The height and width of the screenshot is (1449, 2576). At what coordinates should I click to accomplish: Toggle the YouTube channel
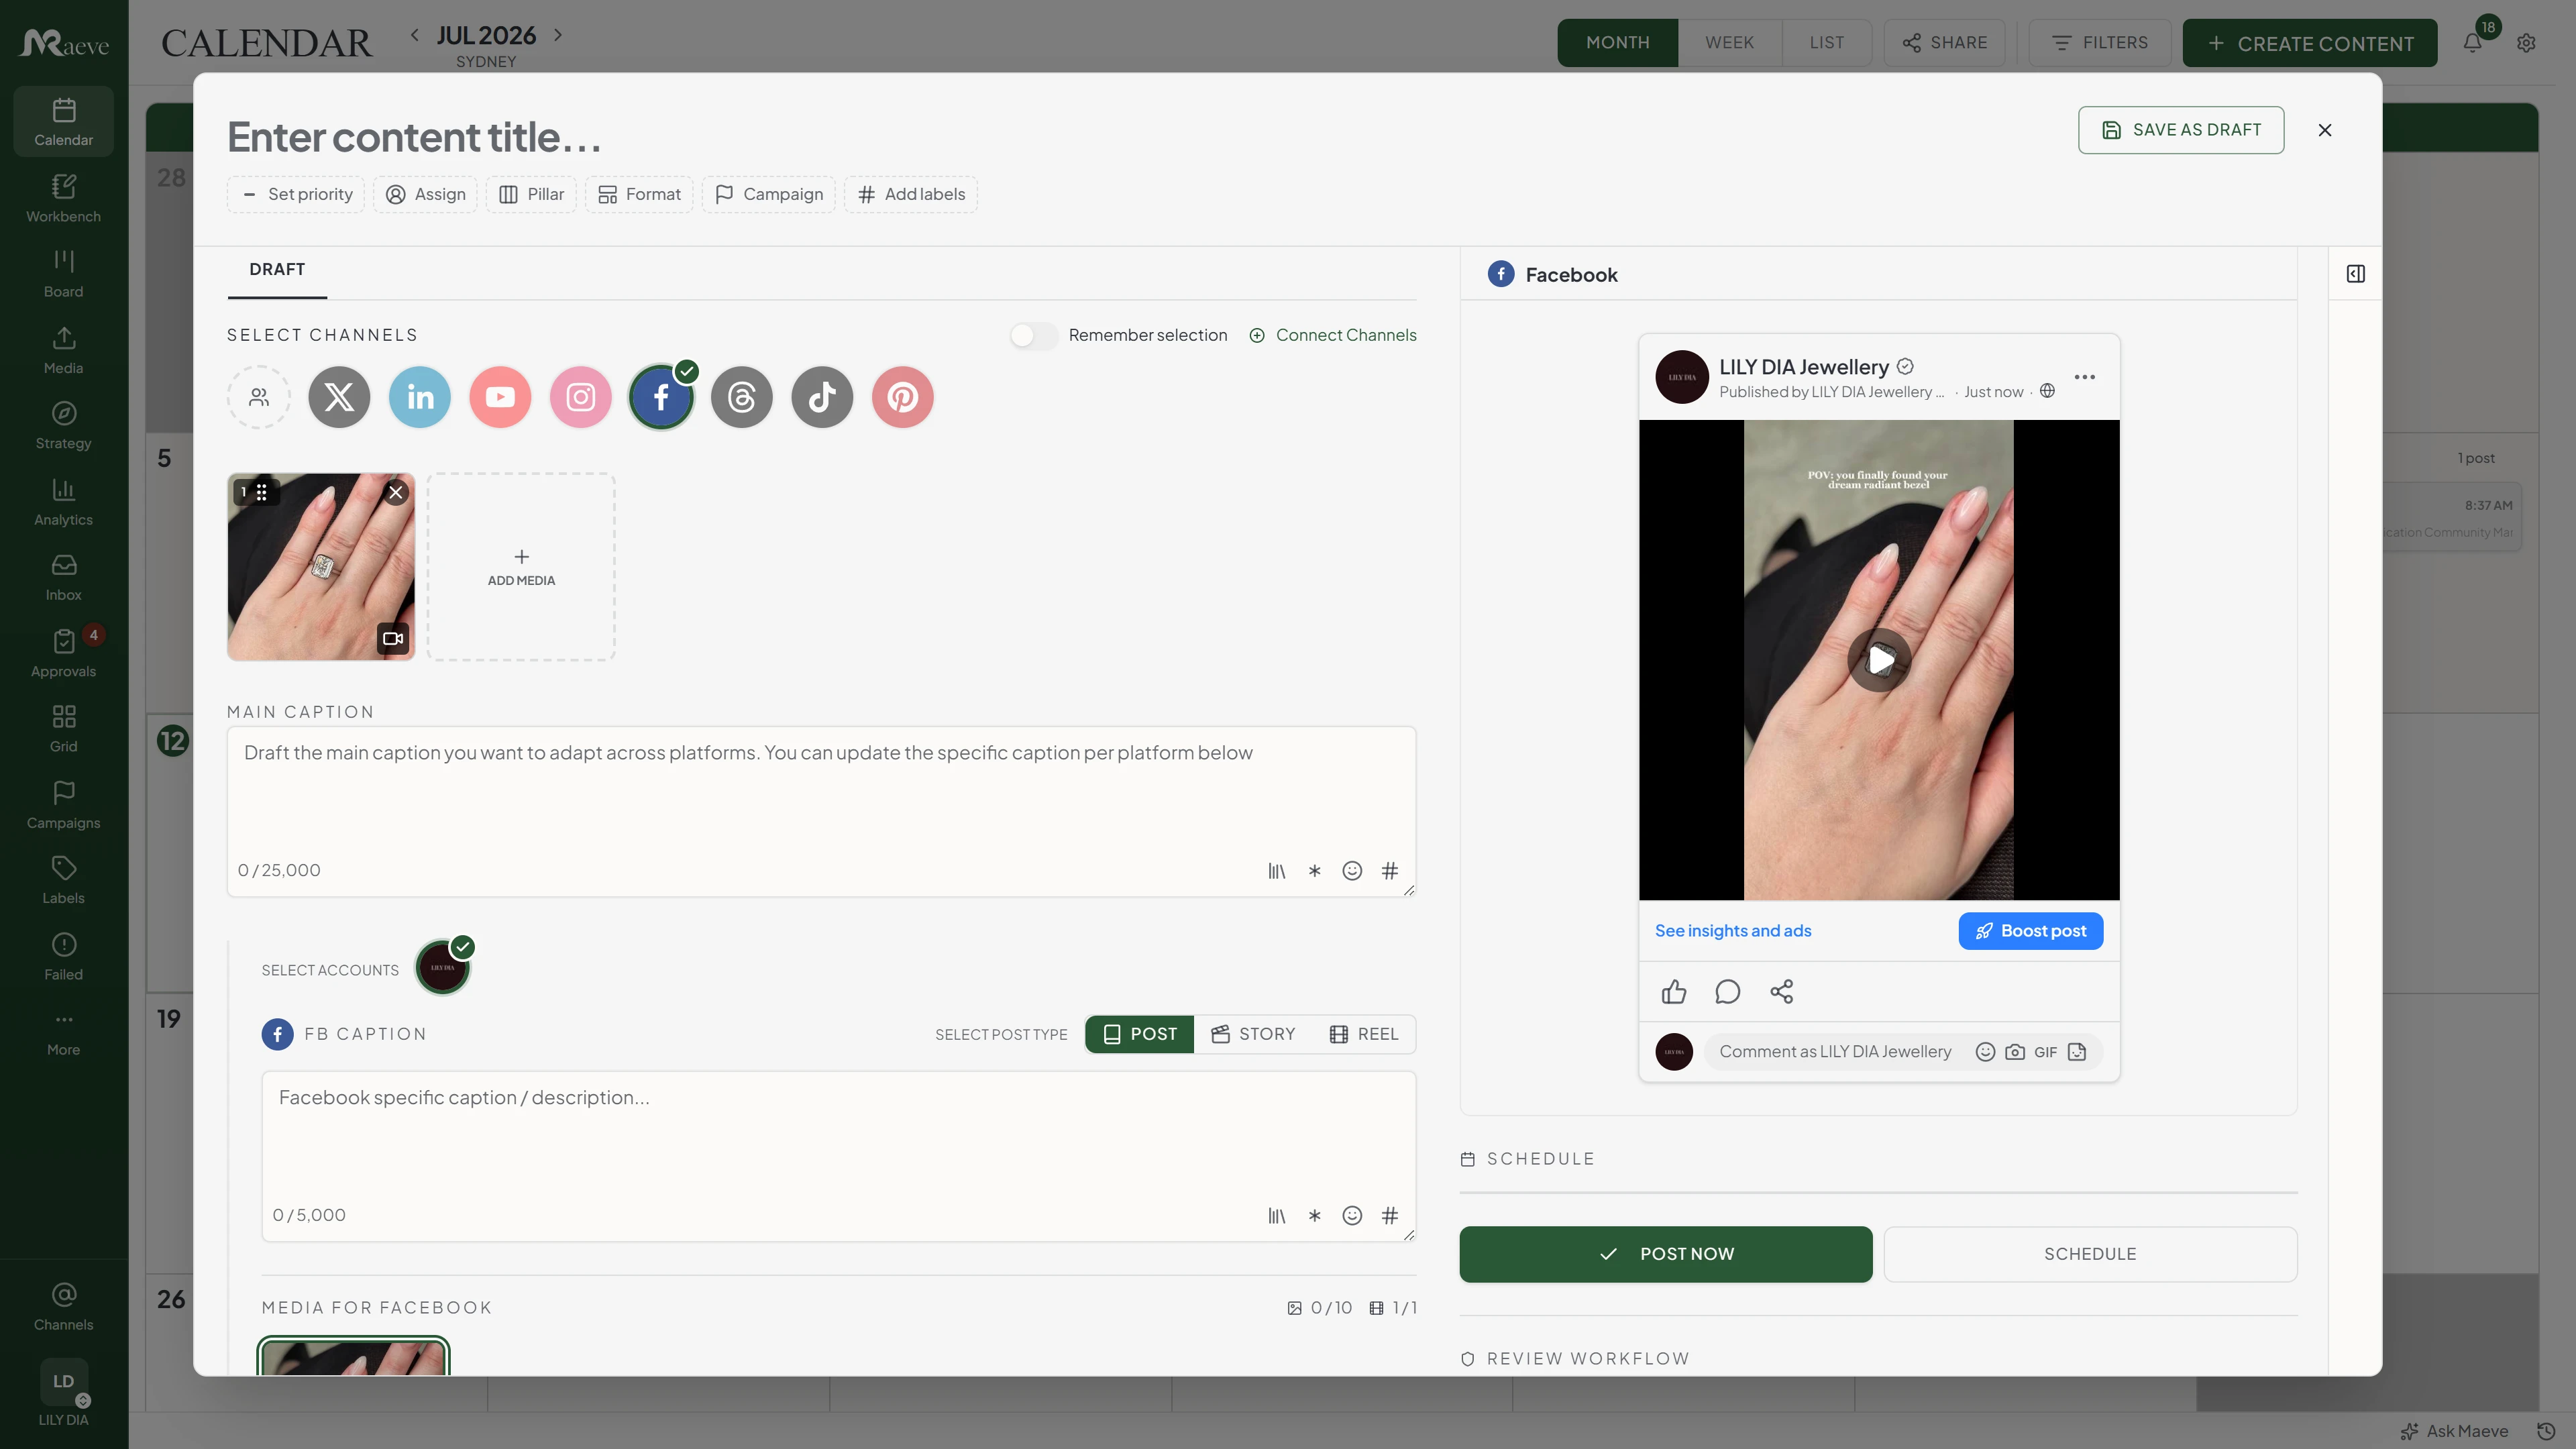(x=500, y=397)
